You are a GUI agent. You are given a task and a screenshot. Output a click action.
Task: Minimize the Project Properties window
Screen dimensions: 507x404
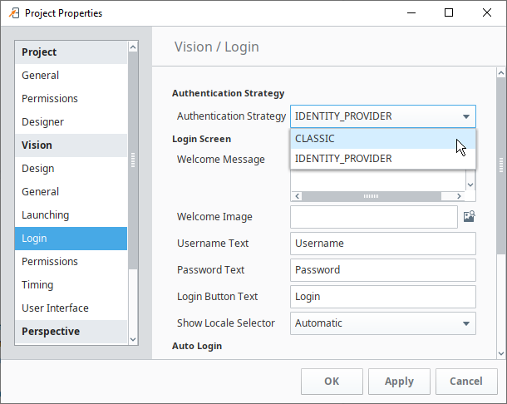pyautogui.click(x=411, y=13)
